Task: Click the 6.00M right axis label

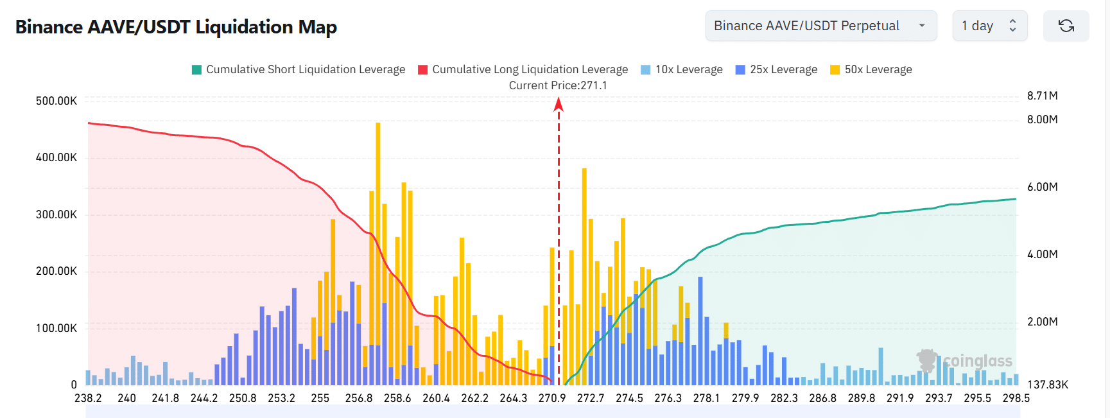Action: (x=1043, y=187)
